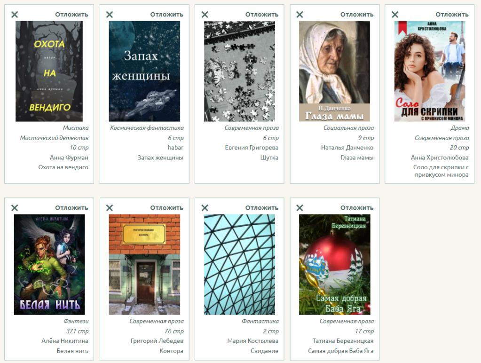The image size is (481, 363).
Task: Click X icon on Белая нить card
Action: (x=15, y=208)
